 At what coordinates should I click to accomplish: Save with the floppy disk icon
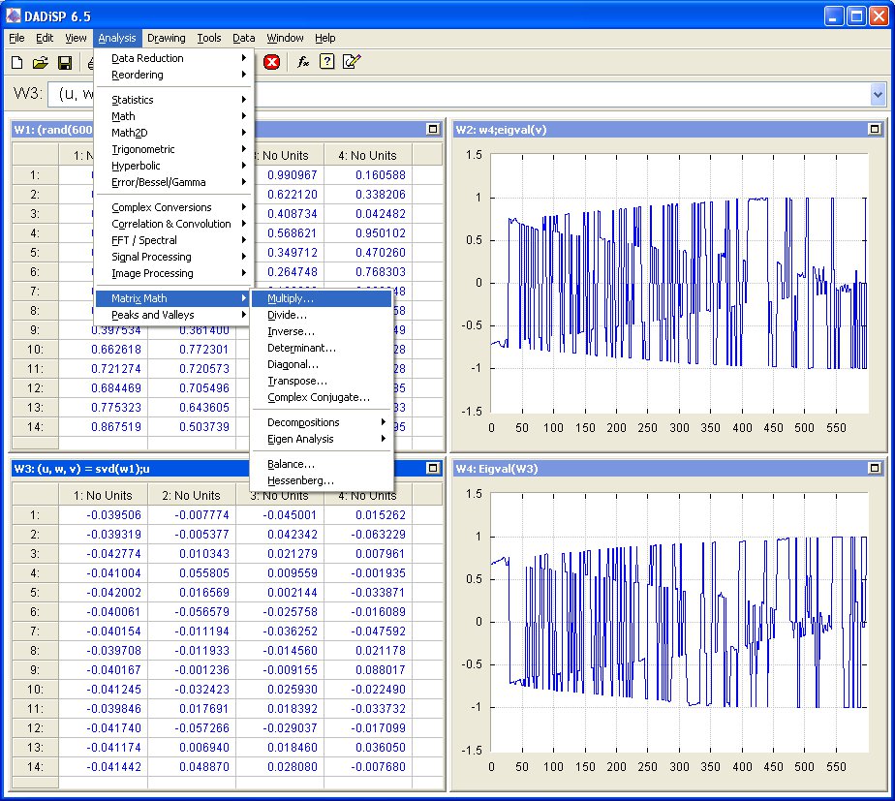coord(65,62)
